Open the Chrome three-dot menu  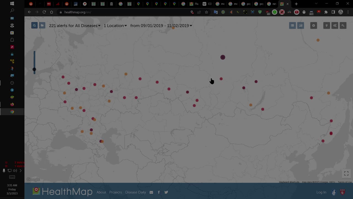coord(348,12)
